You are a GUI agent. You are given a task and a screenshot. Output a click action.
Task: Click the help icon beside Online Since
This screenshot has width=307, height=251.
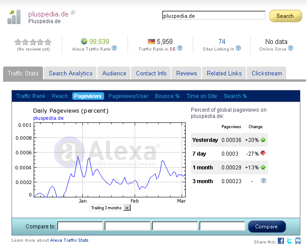click(x=291, y=48)
